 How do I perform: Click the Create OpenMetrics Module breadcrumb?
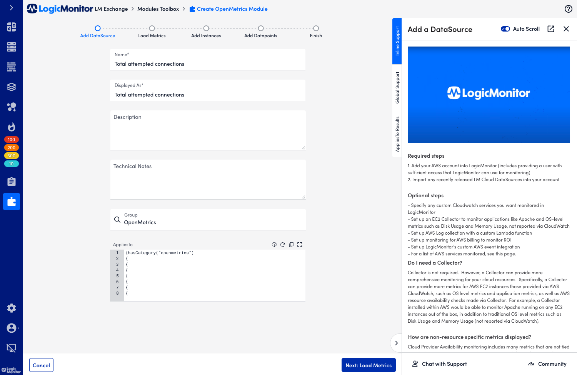tap(228, 9)
